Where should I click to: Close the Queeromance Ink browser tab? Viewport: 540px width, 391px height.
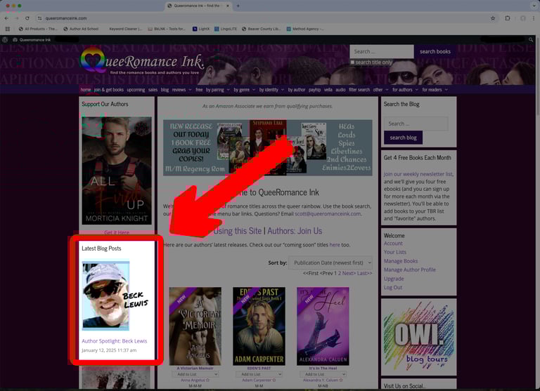click(x=228, y=6)
